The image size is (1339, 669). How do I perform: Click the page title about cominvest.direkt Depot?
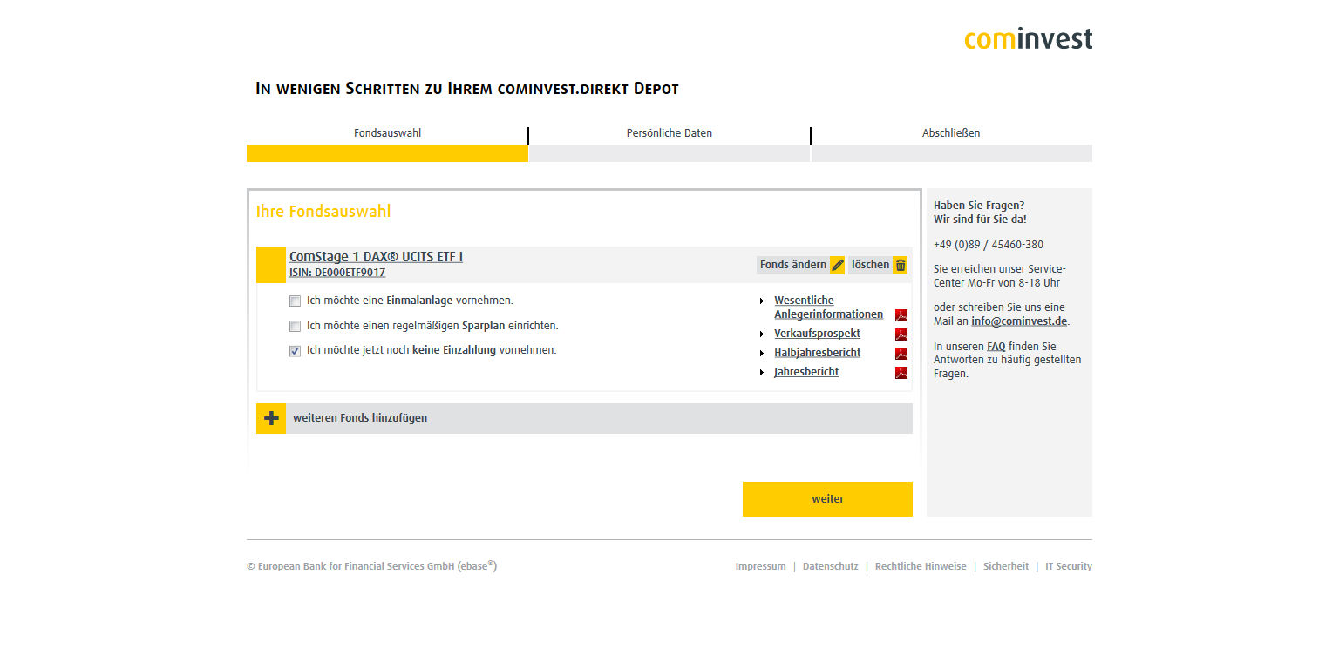pyautogui.click(x=467, y=89)
